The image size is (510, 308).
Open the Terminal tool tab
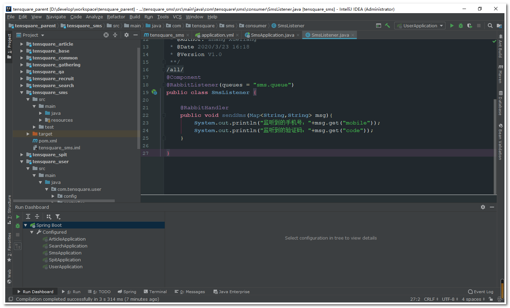point(155,292)
